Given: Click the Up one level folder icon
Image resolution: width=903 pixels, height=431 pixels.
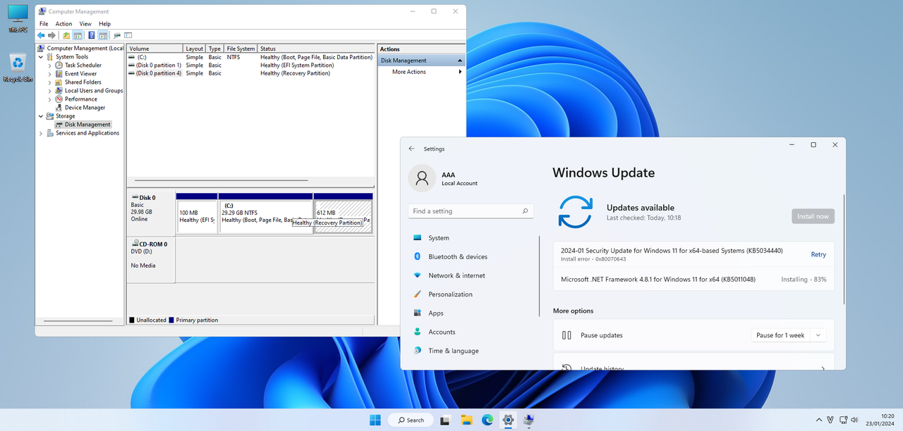Looking at the screenshot, I should tap(66, 35).
